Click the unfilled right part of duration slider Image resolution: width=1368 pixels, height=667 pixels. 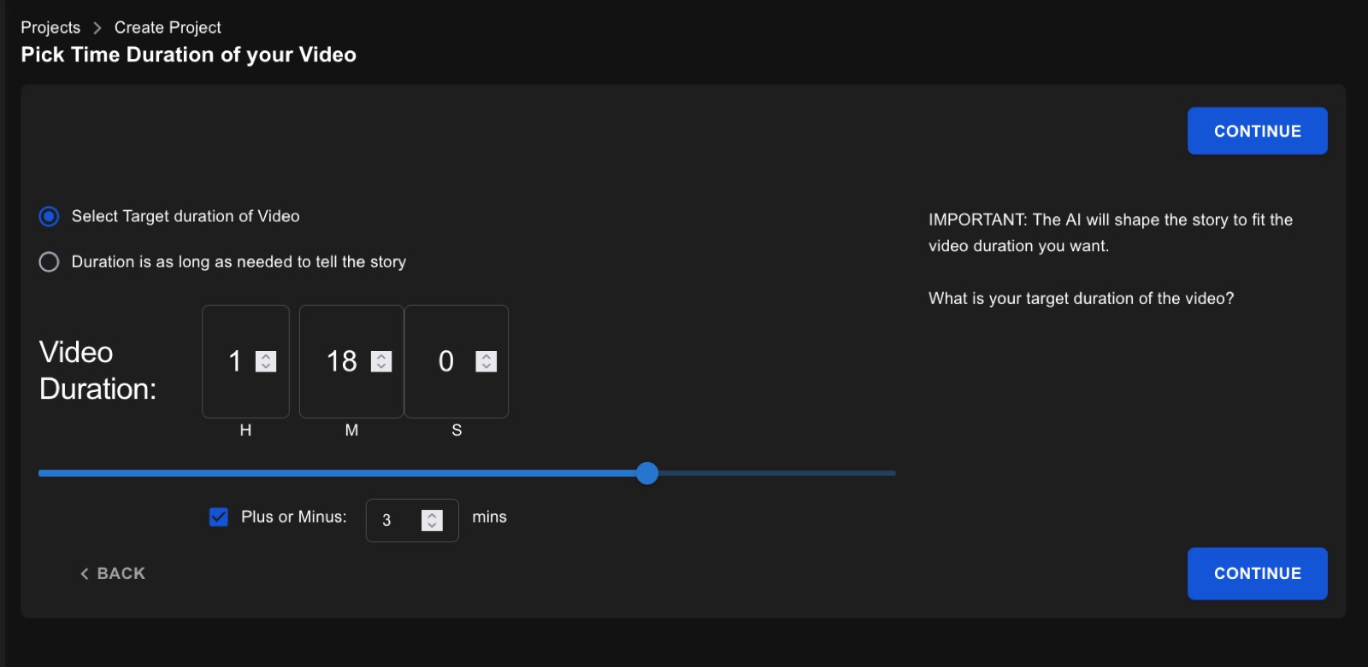(776, 473)
